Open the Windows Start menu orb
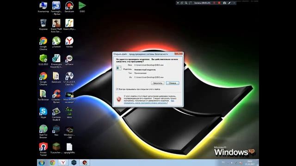The height and width of the screenshot is (166, 296). click(42, 163)
